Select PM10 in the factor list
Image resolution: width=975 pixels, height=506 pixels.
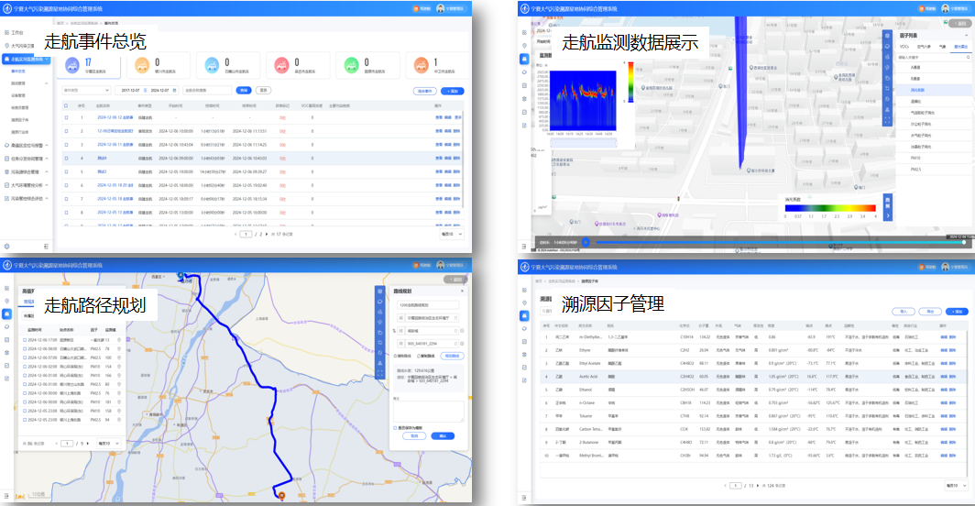(x=915, y=158)
